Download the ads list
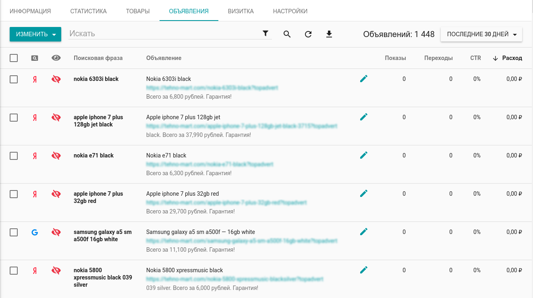The image size is (533, 298). [x=329, y=34]
